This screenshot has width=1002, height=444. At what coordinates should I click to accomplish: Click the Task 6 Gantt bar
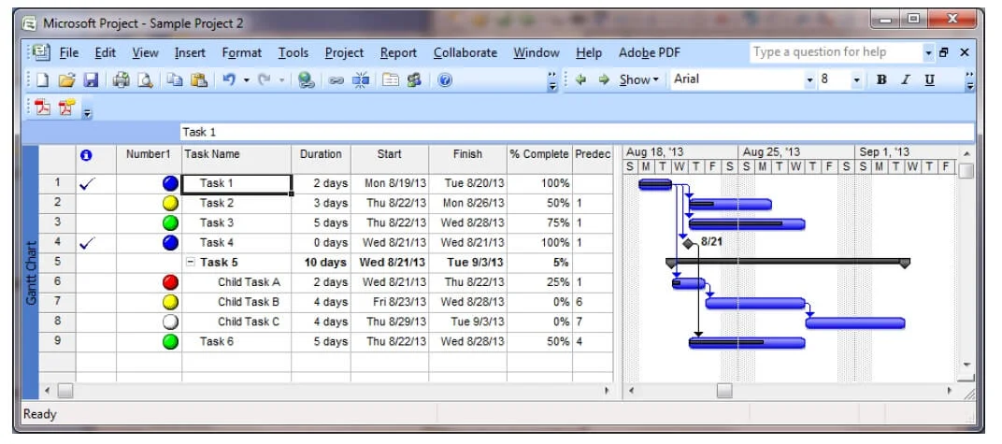(747, 342)
